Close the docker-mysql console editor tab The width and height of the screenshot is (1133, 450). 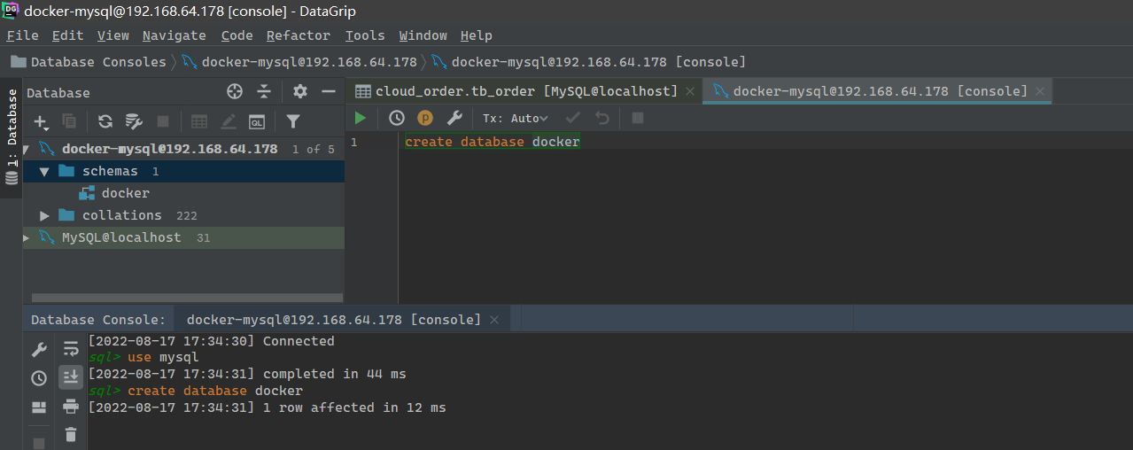1040,91
